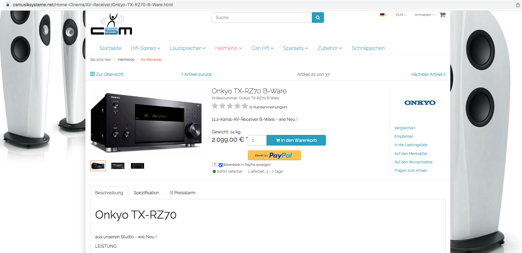Open the German flag language dropdown
The height and width of the screenshot is (253, 522).
(384, 15)
